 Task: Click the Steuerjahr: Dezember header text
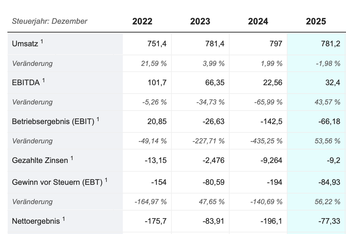coord(50,22)
